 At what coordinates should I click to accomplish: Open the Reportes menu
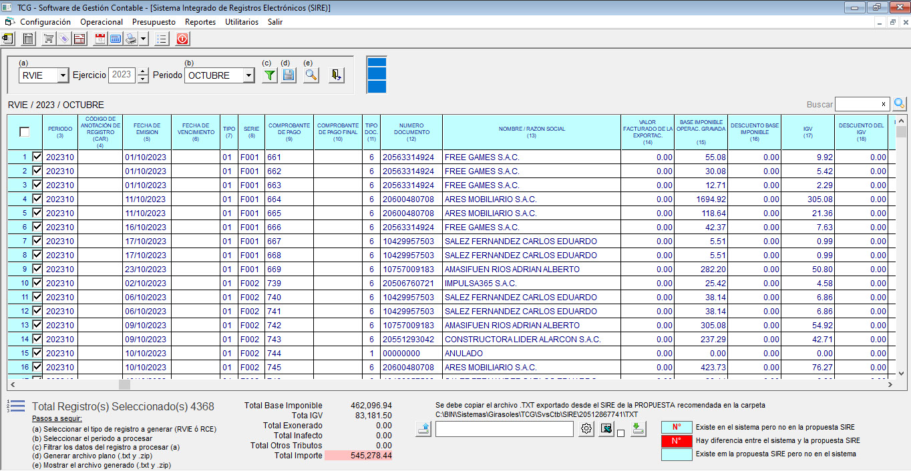[x=200, y=22]
